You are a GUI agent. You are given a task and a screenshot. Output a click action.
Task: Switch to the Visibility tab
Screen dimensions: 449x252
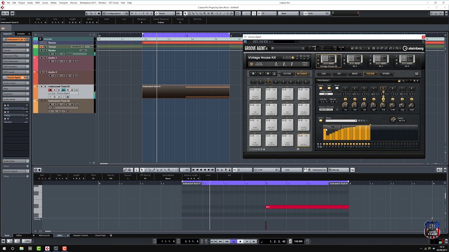(x=21, y=34)
